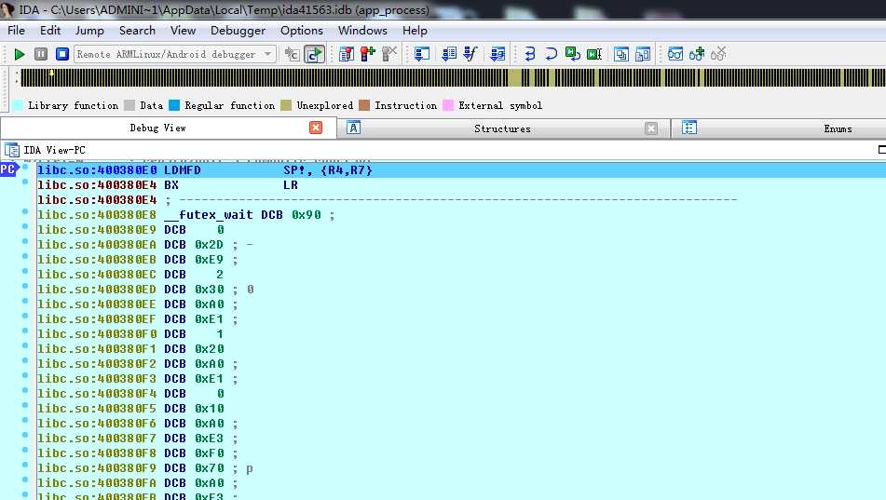Open the second window layout toolbar icon
The width and height of the screenshot is (886, 500).
643,54
